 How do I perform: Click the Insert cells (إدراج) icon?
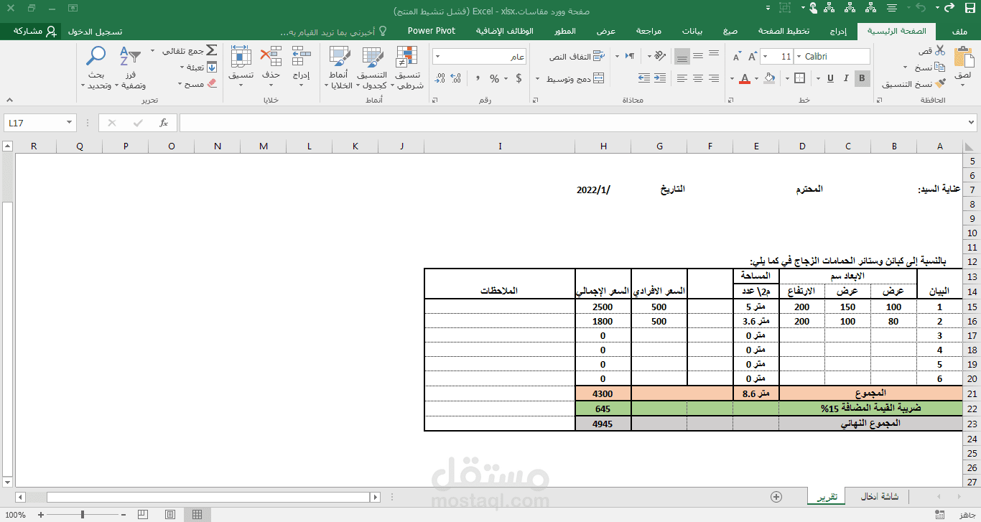pyautogui.click(x=302, y=56)
